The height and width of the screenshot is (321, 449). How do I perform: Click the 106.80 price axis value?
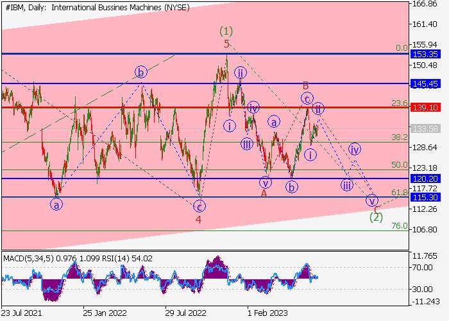click(x=425, y=230)
